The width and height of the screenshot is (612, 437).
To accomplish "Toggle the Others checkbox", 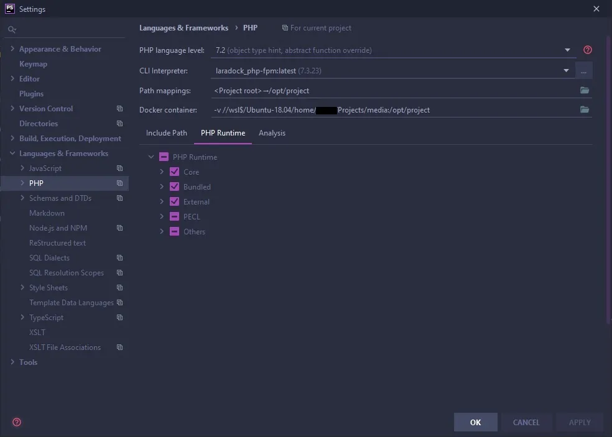I will [175, 231].
